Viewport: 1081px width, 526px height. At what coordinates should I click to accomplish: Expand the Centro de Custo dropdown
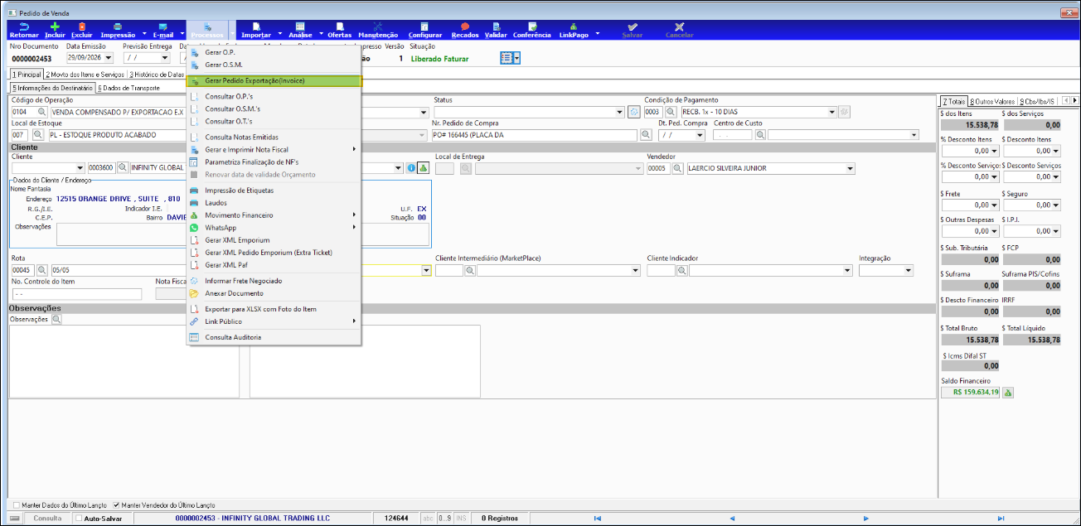tap(914, 134)
